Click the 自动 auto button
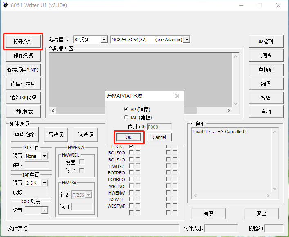Screen dimensions: 289x237 266,112
